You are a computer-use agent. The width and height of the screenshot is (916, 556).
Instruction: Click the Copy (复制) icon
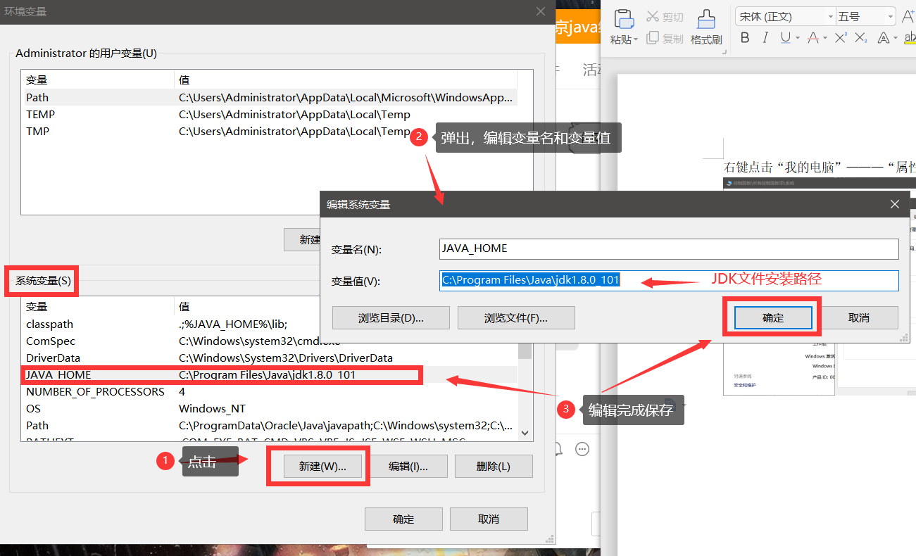point(651,37)
